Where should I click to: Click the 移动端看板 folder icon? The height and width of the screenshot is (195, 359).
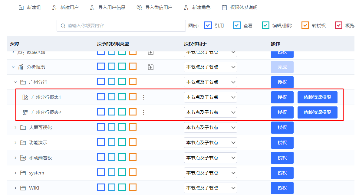tap(23, 158)
